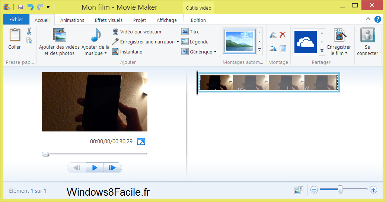Viewport: 386px width, 202px height.
Task: Expand the Montages automatiques gallery
Action: coord(259,50)
